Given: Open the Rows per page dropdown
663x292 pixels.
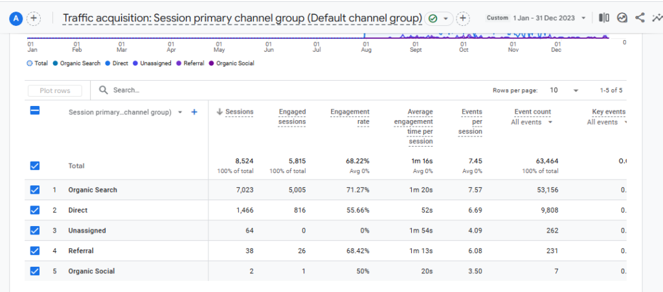Looking at the screenshot, I should [x=564, y=90].
